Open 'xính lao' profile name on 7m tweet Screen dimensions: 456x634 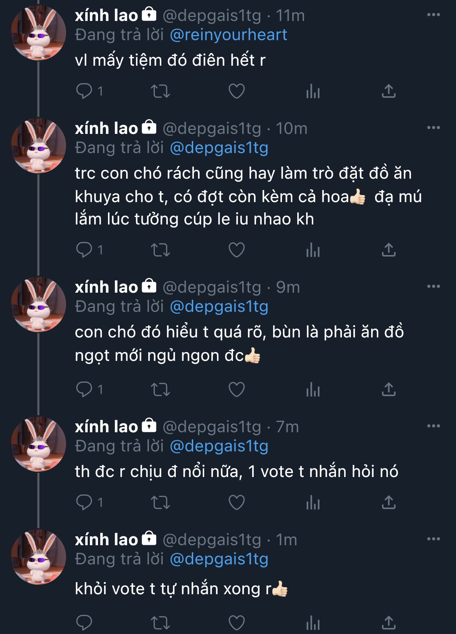(106, 427)
